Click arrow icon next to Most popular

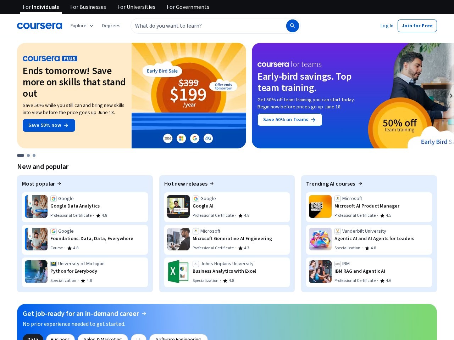(59, 183)
